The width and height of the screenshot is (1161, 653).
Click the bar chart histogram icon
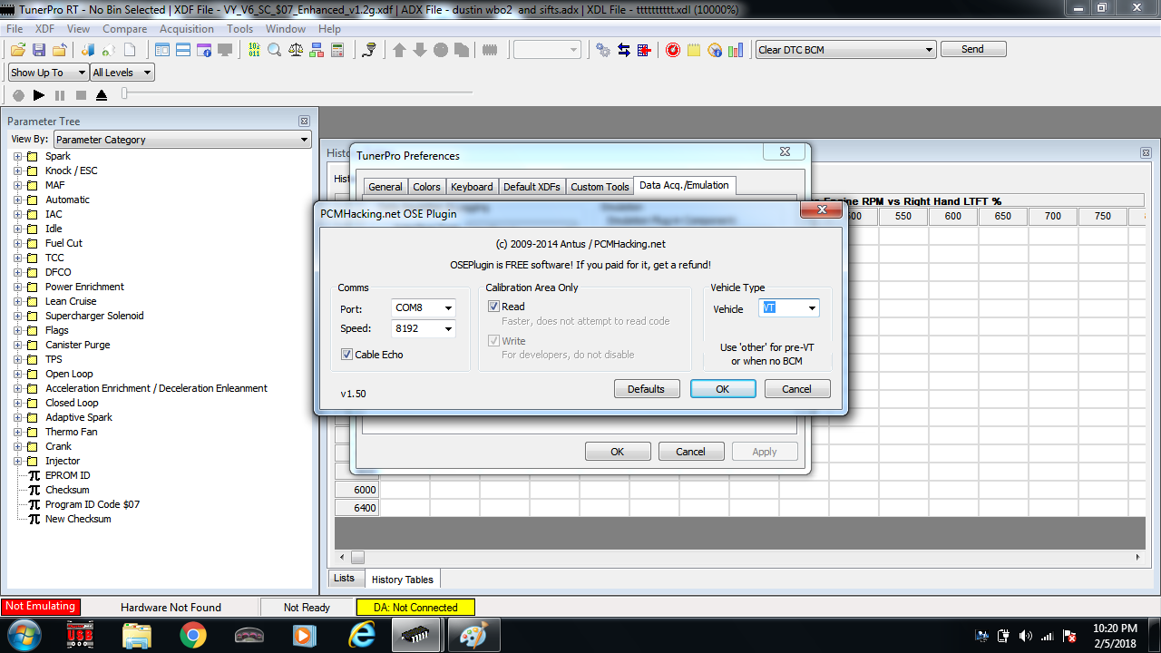[736, 50]
